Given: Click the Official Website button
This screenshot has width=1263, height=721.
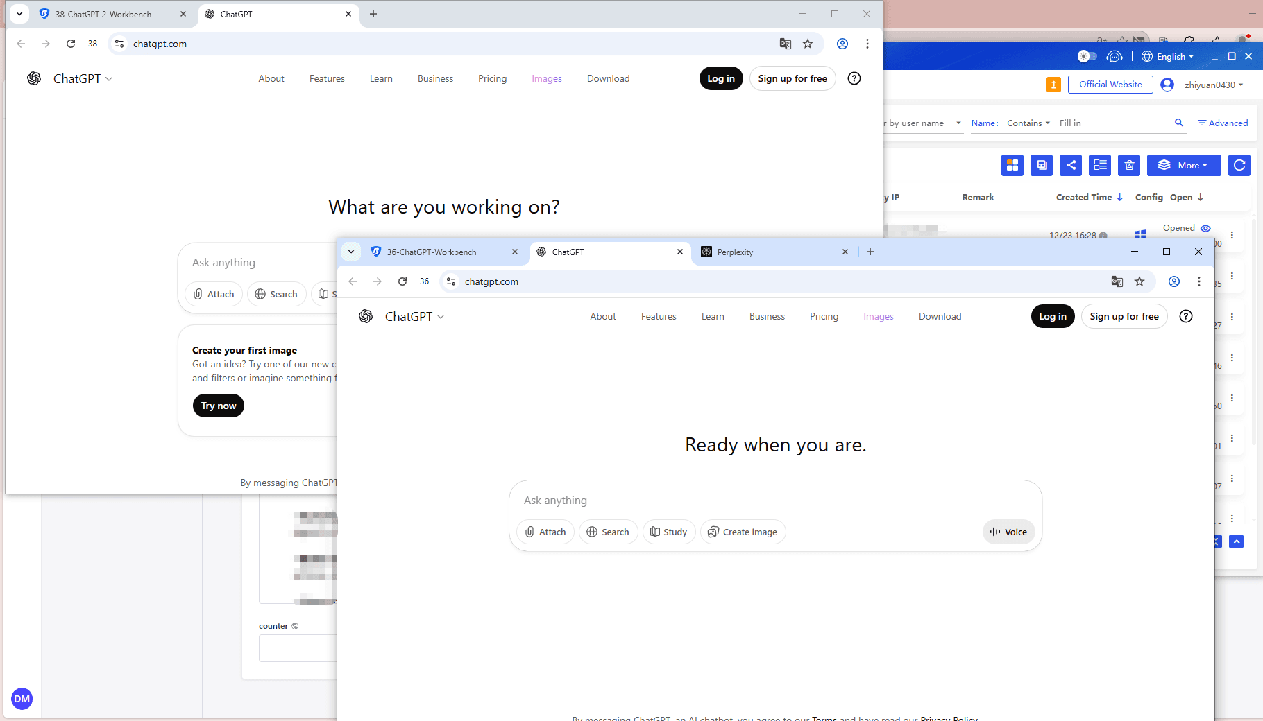Looking at the screenshot, I should (1110, 84).
